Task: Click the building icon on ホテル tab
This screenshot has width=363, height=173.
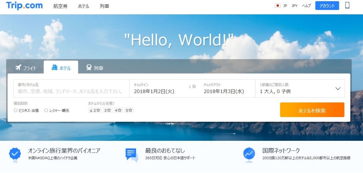Action: [x=54, y=67]
